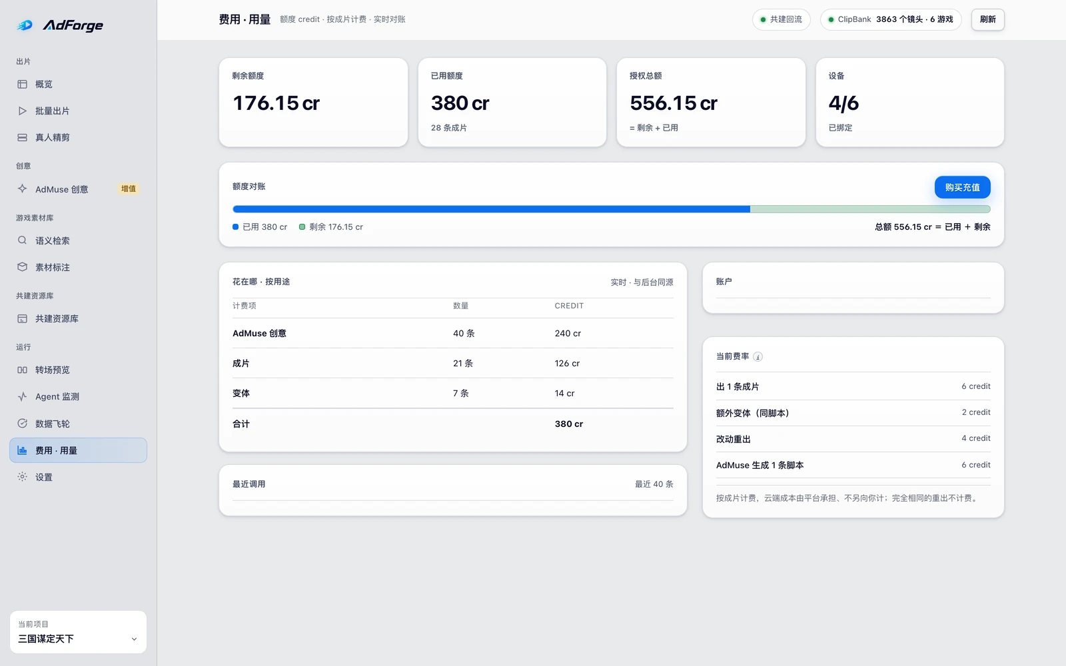This screenshot has height=666, width=1066.
Task: Click the 真人精剪 icon in the sidebar
Action: tap(22, 137)
